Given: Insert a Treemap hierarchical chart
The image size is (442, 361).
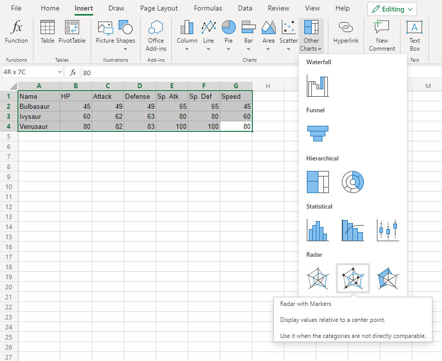Looking at the screenshot, I should coord(317,182).
